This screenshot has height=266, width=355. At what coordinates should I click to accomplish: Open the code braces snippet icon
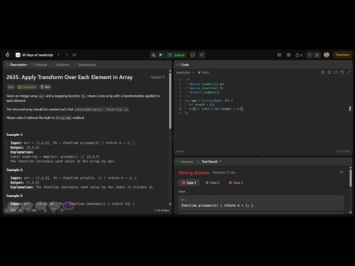click(336, 73)
